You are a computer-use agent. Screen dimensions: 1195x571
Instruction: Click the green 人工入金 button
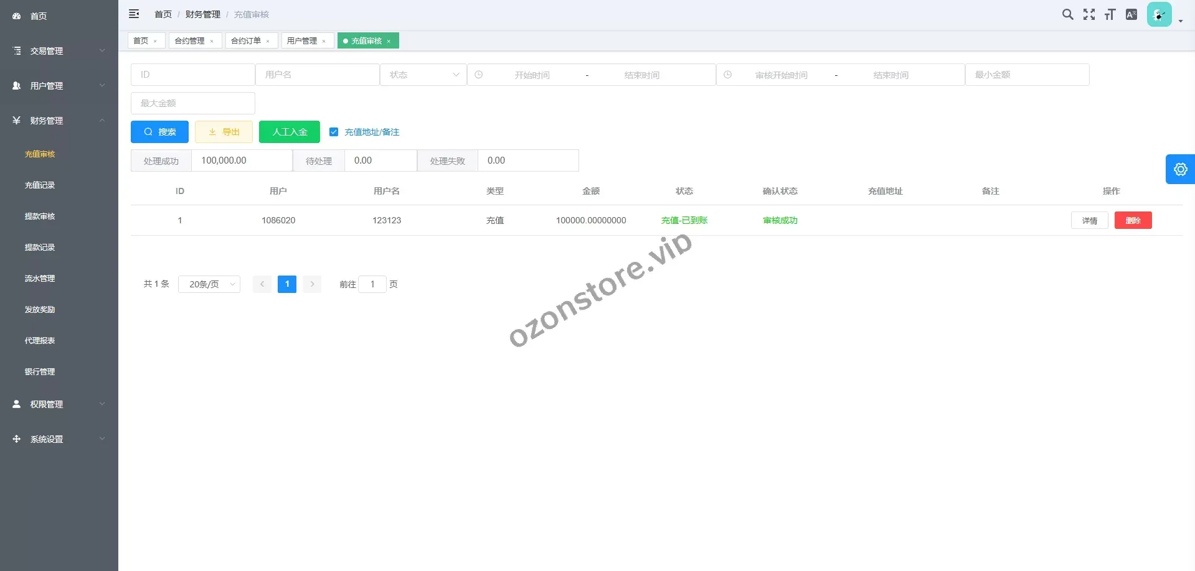coord(290,132)
